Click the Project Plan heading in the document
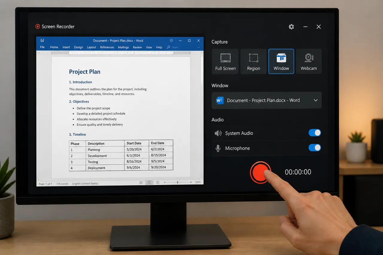Image resolution: width=383 pixels, height=255 pixels. (x=85, y=72)
